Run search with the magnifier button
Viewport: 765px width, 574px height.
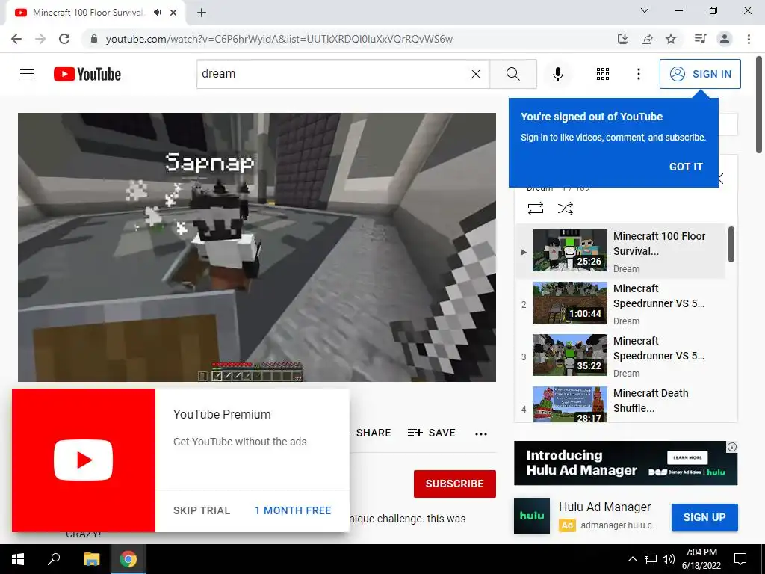[512, 74]
